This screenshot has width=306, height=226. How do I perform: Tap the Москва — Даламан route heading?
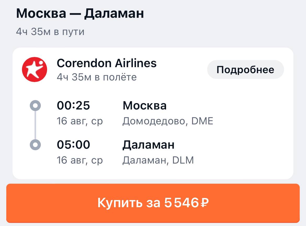[80, 14]
